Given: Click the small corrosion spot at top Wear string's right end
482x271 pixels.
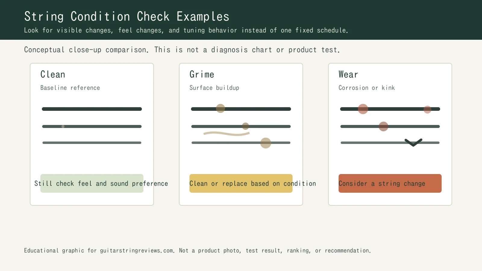Looking at the screenshot, I should click(x=427, y=109).
